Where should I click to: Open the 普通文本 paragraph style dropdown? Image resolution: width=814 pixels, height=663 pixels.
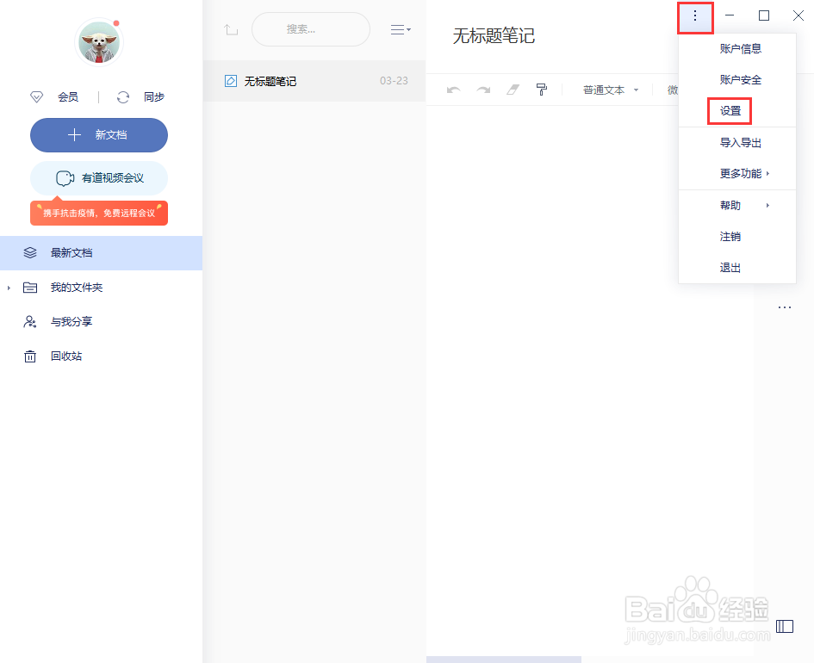pos(611,90)
